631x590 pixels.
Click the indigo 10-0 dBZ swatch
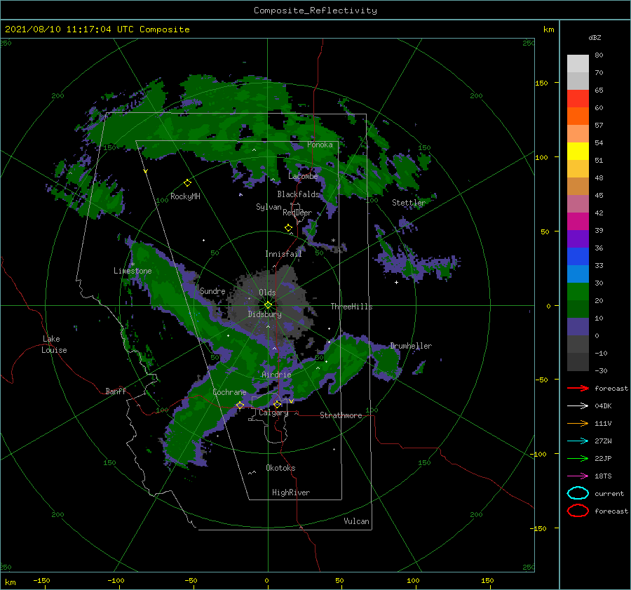[x=578, y=327]
